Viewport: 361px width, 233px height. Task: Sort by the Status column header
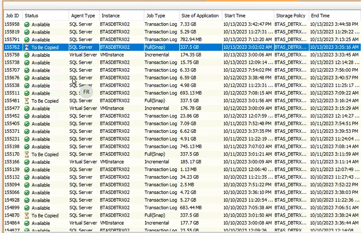[x=32, y=15]
